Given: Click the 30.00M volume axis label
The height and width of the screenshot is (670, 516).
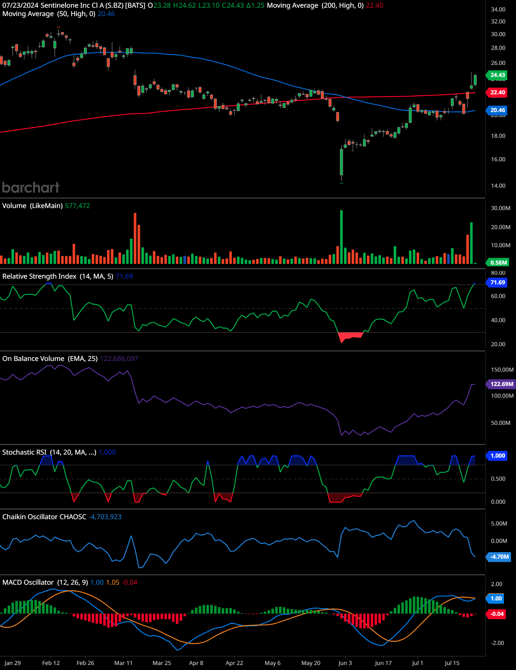Looking at the screenshot, I should (x=500, y=208).
